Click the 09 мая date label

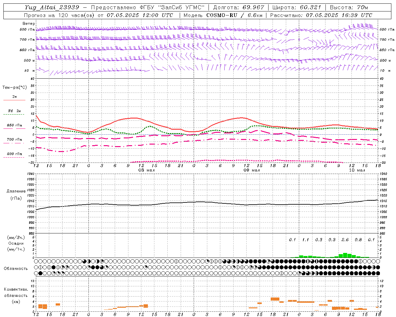click(x=252, y=170)
